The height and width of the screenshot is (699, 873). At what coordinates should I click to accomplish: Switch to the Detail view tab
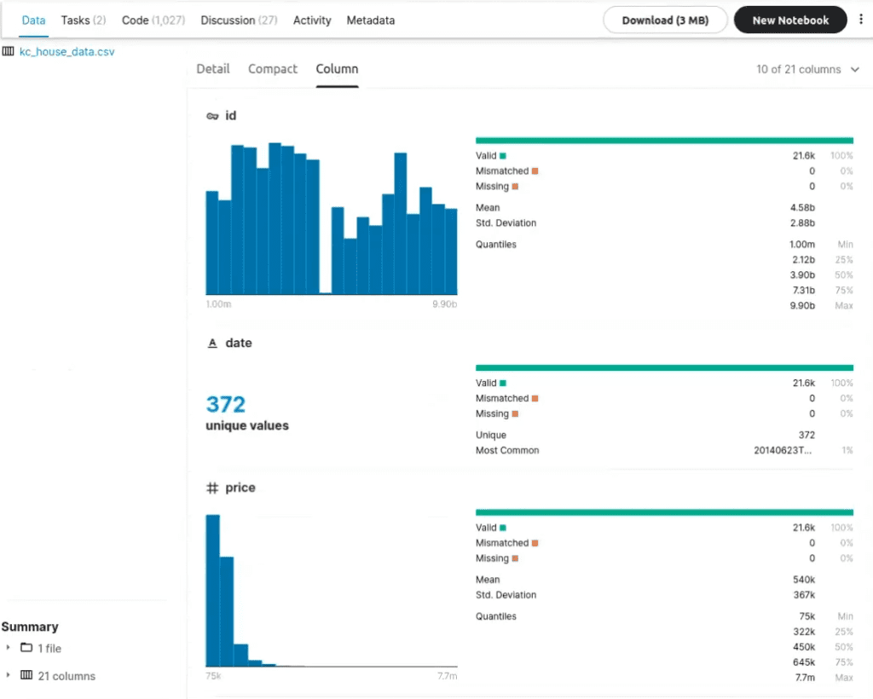212,69
